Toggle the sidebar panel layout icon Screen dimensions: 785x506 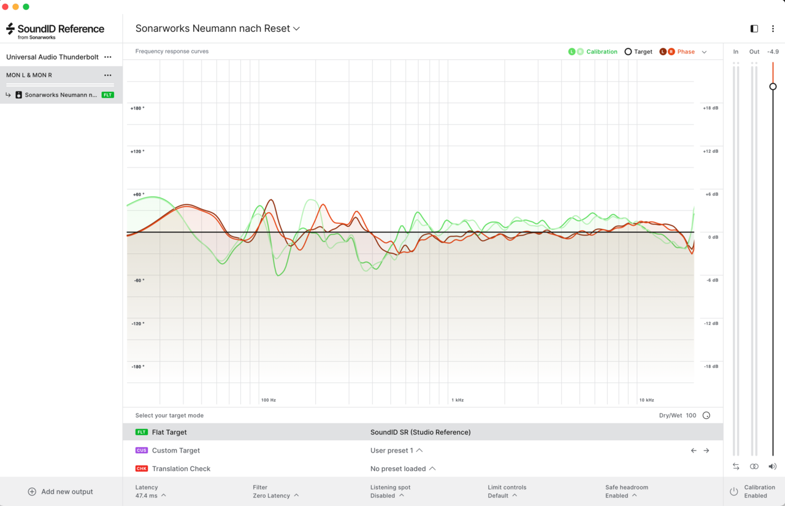754,29
